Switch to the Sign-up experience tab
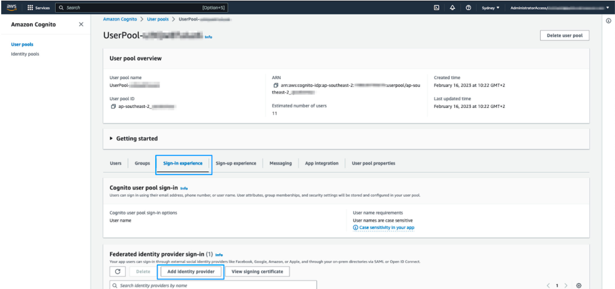Screen dimensions: 615x289 236,163
